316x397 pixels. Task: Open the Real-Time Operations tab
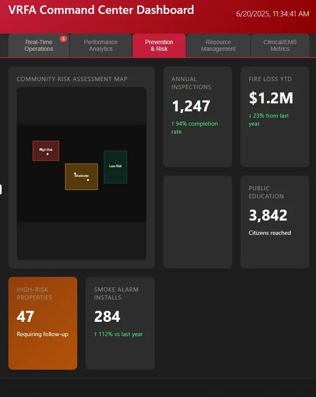tap(39, 45)
